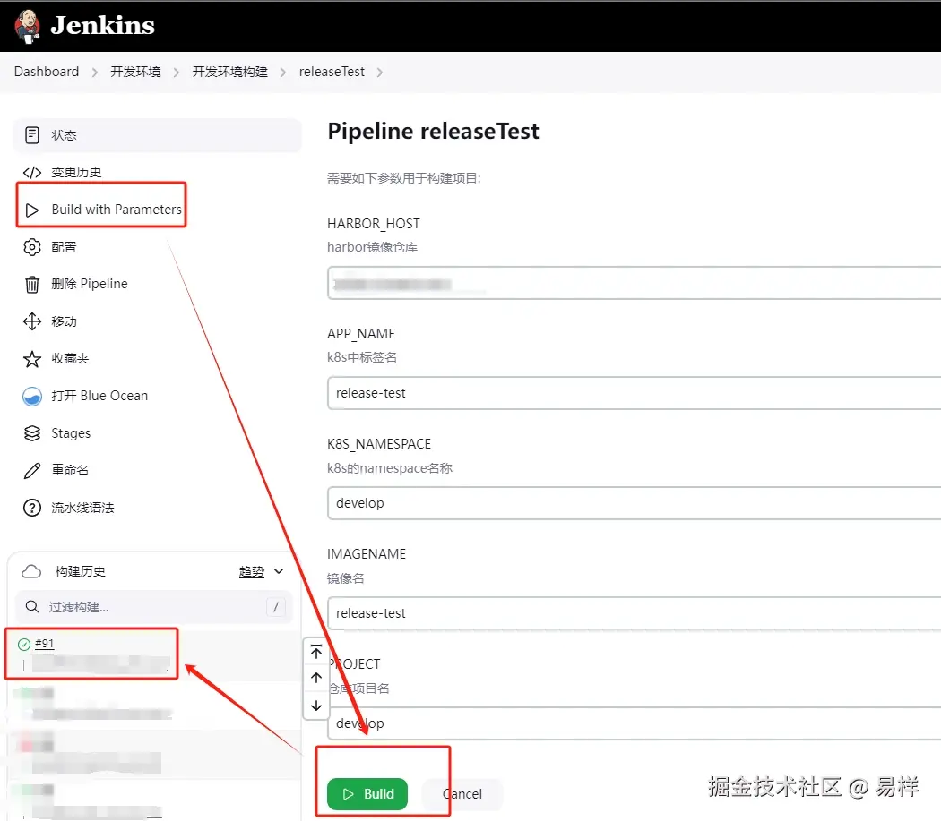This screenshot has width=941, height=821.
Task: Open build #91 link
Action: tap(45, 644)
